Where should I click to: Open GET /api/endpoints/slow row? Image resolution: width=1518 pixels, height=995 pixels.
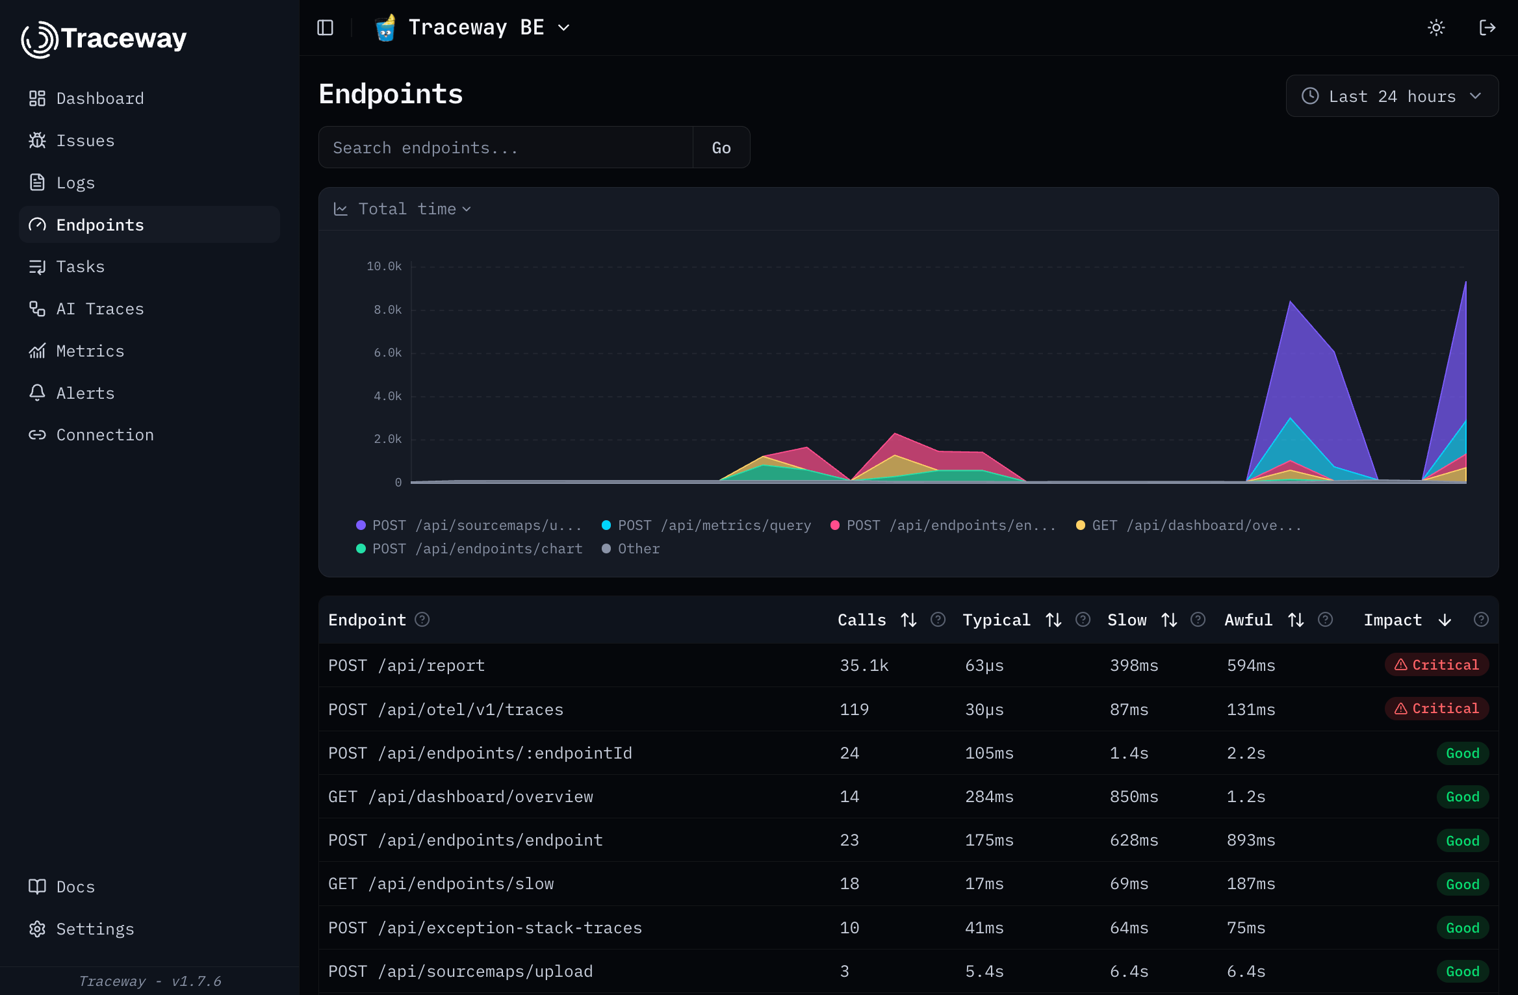(x=908, y=883)
